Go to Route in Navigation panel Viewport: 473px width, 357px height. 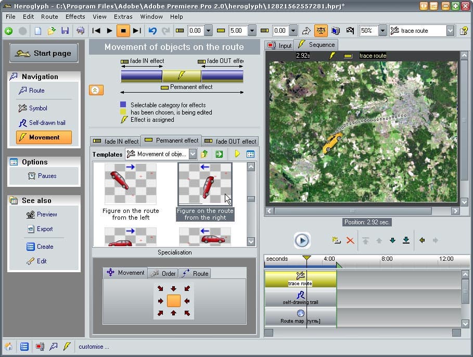[x=31, y=91]
